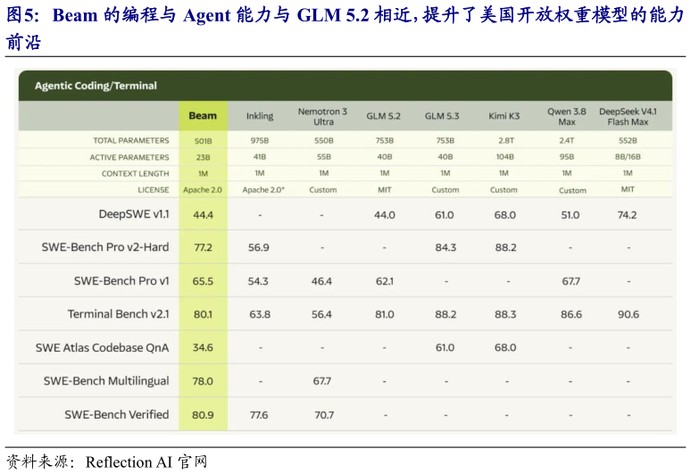The width and height of the screenshot is (691, 474).
Task: Click Beam's 80.1 Terminal Bench score
Action: click(x=204, y=314)
